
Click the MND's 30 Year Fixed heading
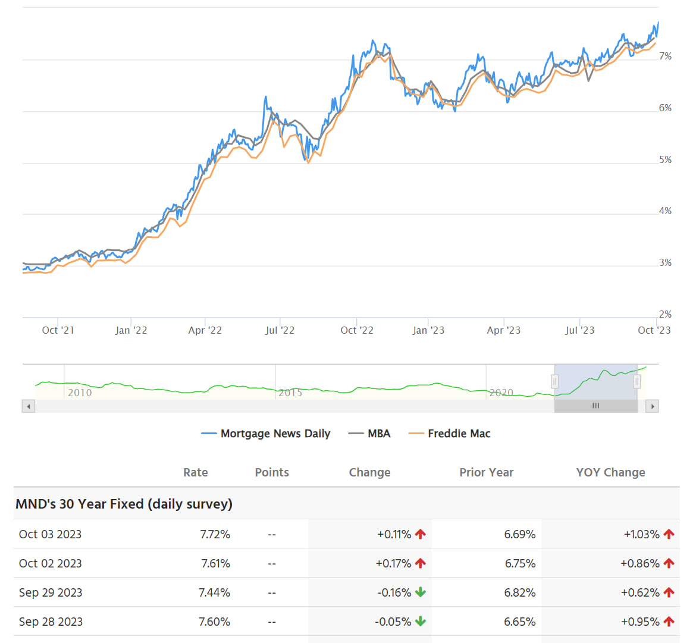click(124, 504)
